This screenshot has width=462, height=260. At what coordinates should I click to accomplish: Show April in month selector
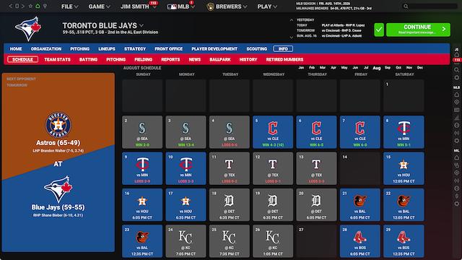click(x=334, y=68)
